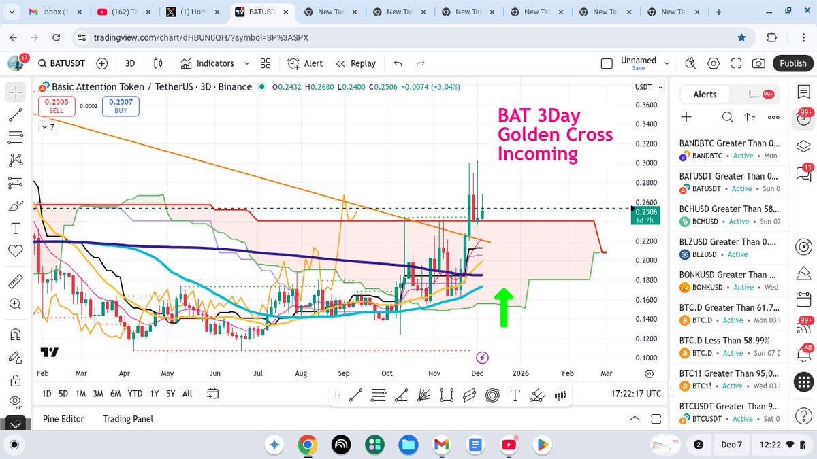The height and width of the screenshot is (459, 817).
Task: Toggle hide all drawings eye icon
Action: pyautogui.click(x=16, y=401)
